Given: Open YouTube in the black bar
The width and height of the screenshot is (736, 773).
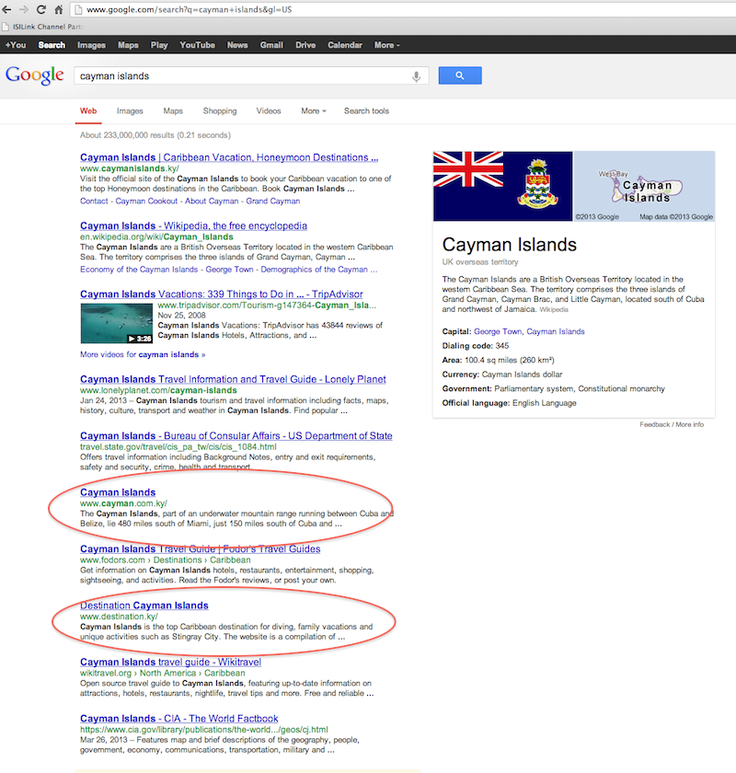Looking at the screenshot, I should (x=197, y=45).
